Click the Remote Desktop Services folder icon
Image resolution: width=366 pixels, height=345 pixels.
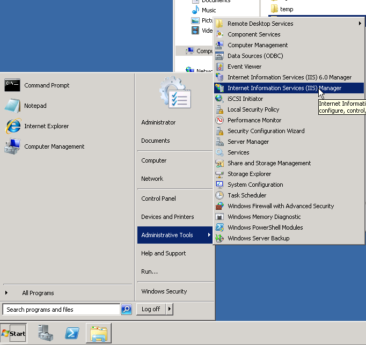[219, 24]
